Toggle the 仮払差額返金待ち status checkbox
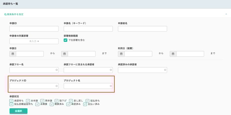 click(11, 104)
